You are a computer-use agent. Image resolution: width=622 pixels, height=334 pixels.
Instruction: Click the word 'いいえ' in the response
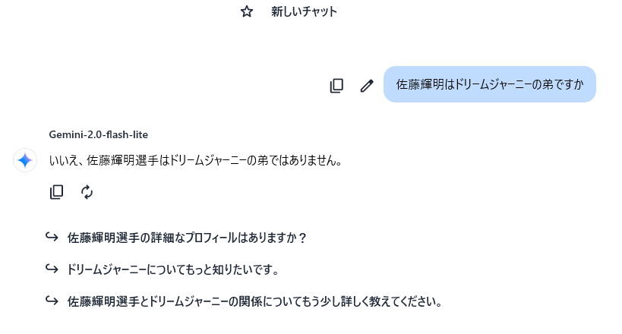[62, 160]
